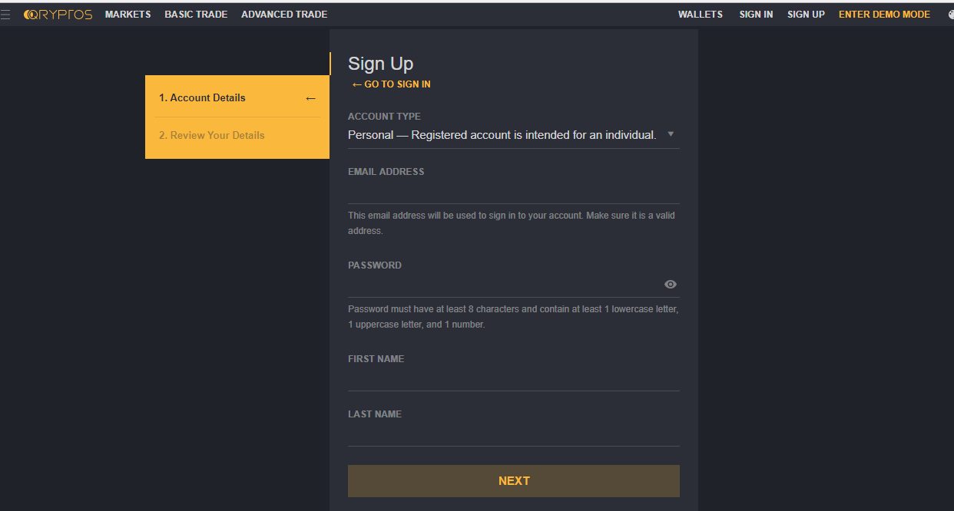
Task: Open the hamburger menu icon
Action: pos(5,15)
